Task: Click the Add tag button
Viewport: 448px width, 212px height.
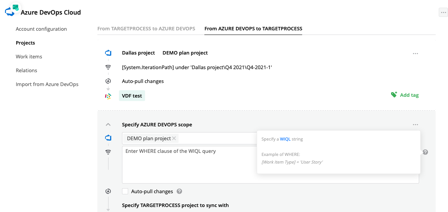Action: 409,95
